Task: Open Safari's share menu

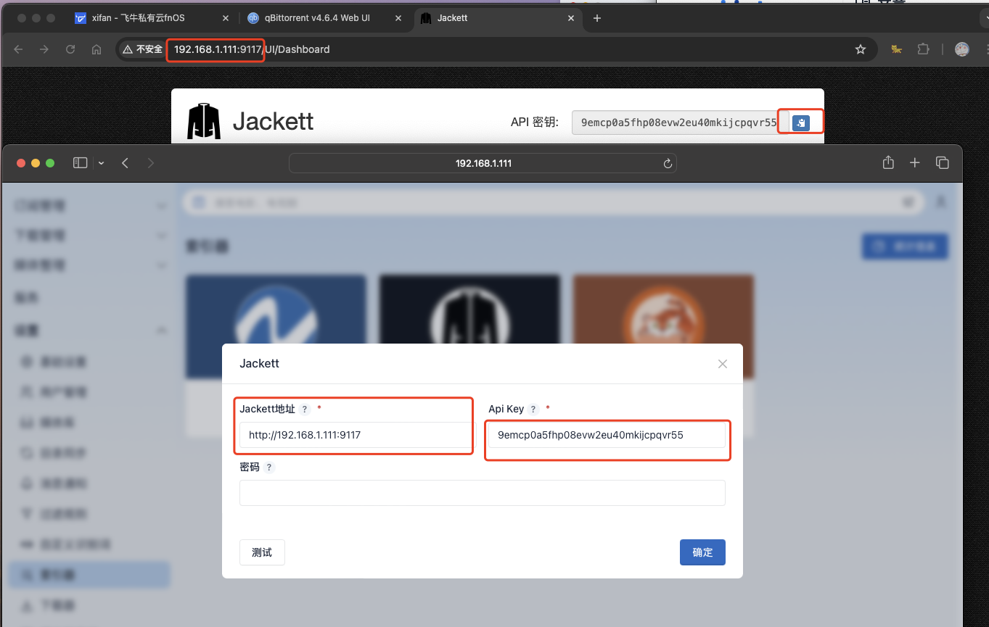Action: pyautogui.click(x=888, y=162)
